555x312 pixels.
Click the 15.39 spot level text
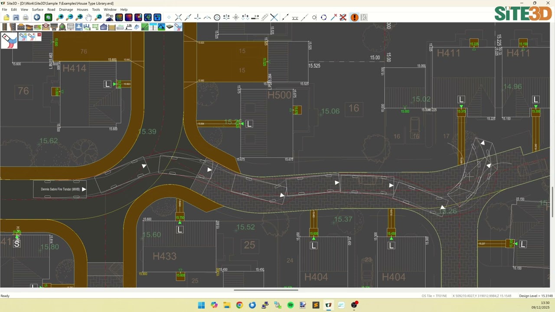147,131
